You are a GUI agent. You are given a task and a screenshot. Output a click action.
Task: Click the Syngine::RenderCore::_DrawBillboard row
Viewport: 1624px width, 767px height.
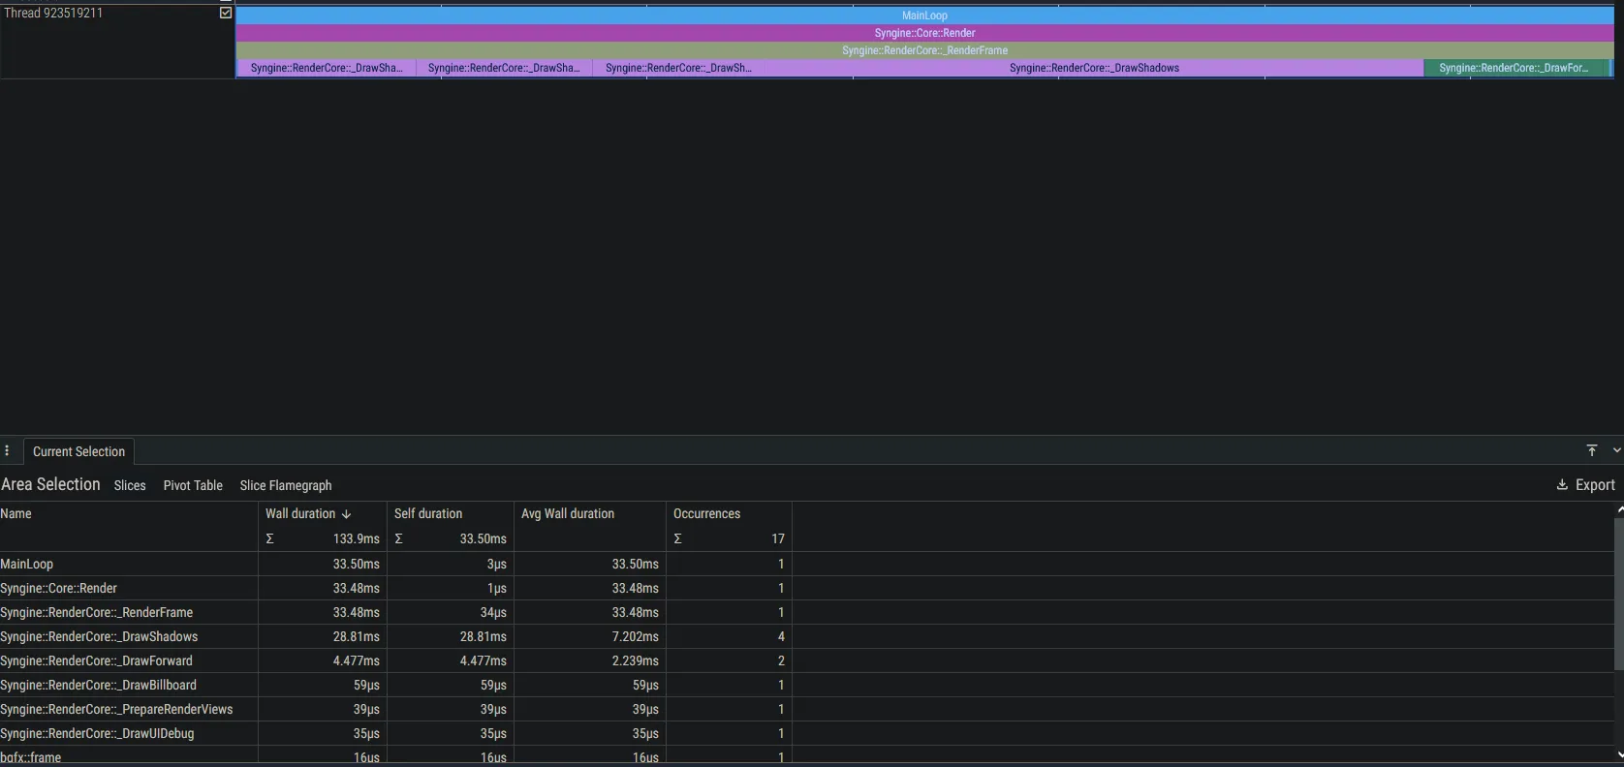pyautogui.click(x=395, y=685)
